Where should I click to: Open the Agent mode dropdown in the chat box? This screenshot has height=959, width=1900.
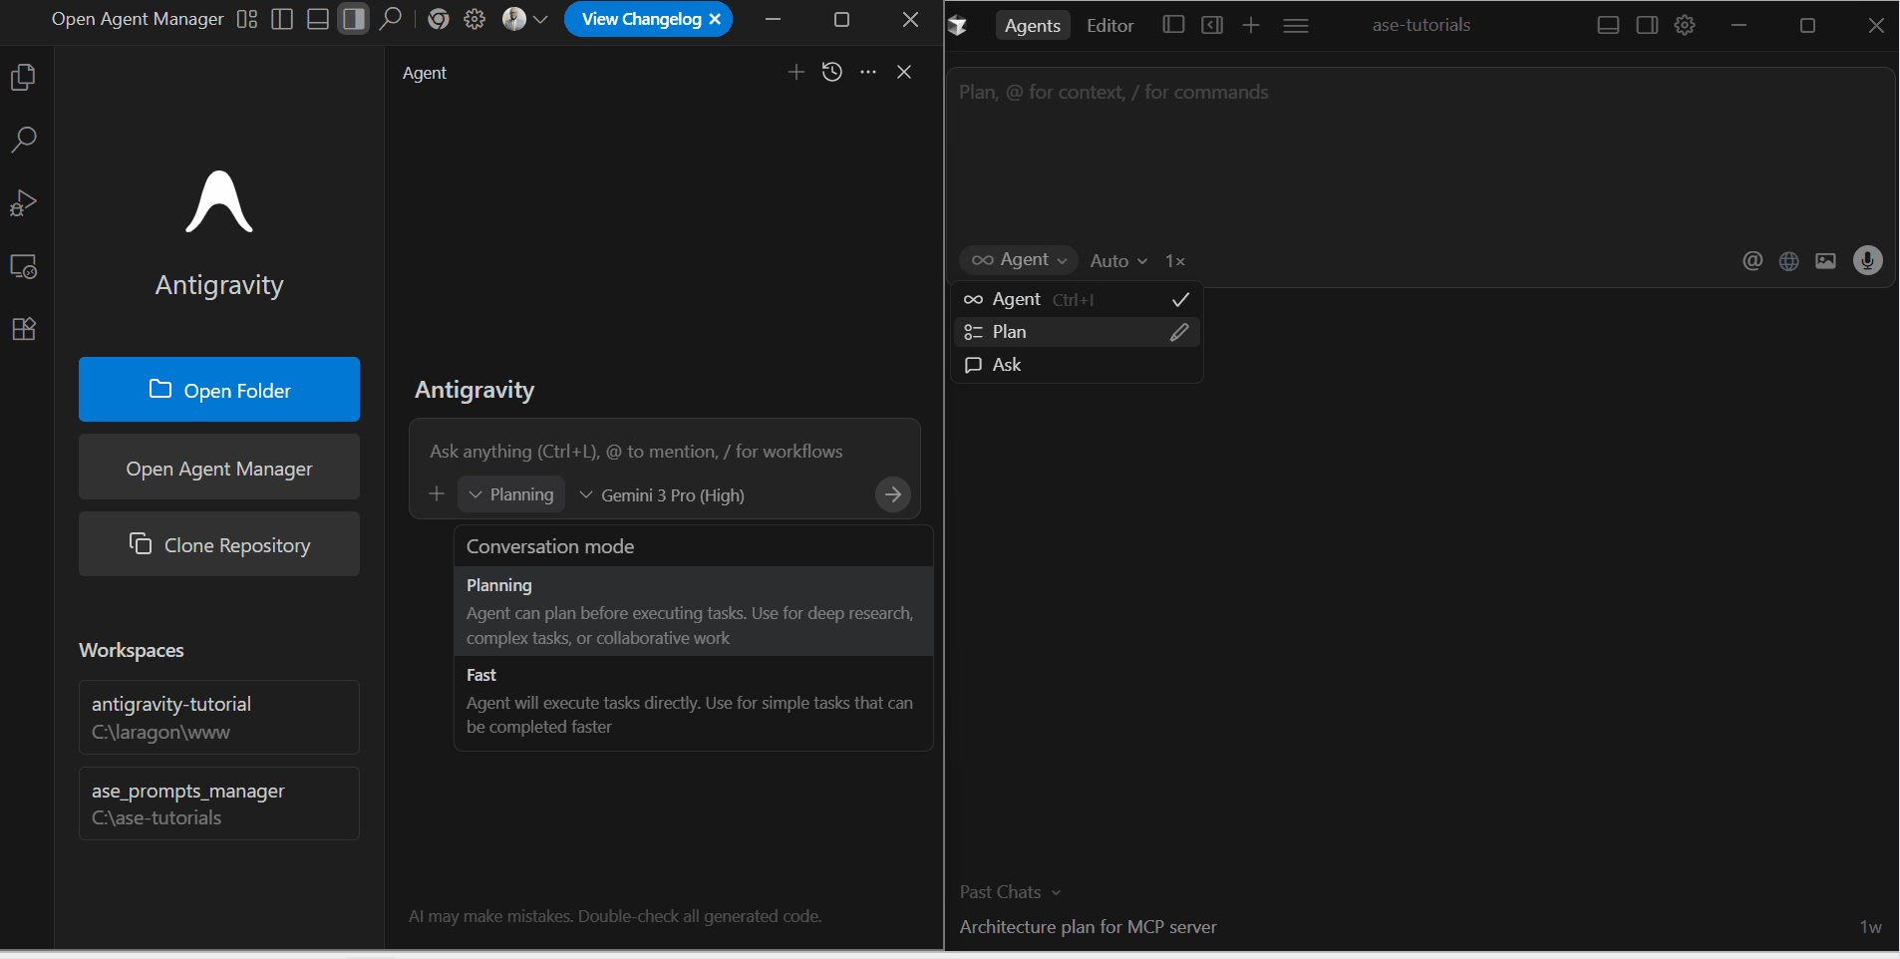1019,260
